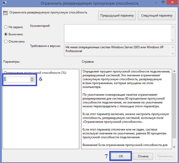Click the bandwidth limit percentage field
179x163 pixels.
(x=17, y=79)
